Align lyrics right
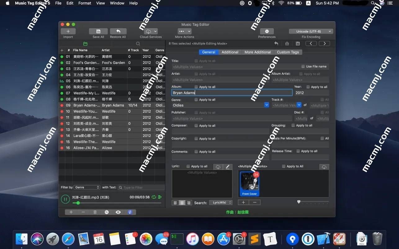The height and width of the screenshot is (249, 399). (188, 203)
